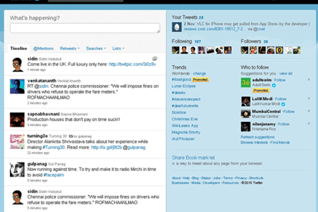Expand the Lists dropdown
The image size is (318, 212).
(118, 48)
